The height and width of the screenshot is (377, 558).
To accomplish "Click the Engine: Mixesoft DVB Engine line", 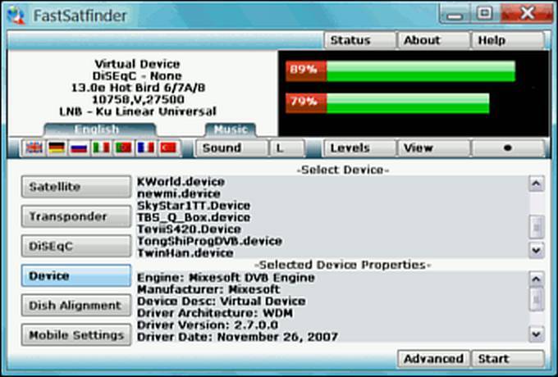I will [x=226, y=278].
